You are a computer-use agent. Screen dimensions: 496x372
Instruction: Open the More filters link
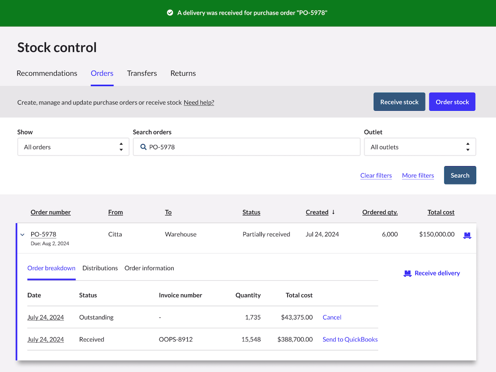click(x=418, y=176)
